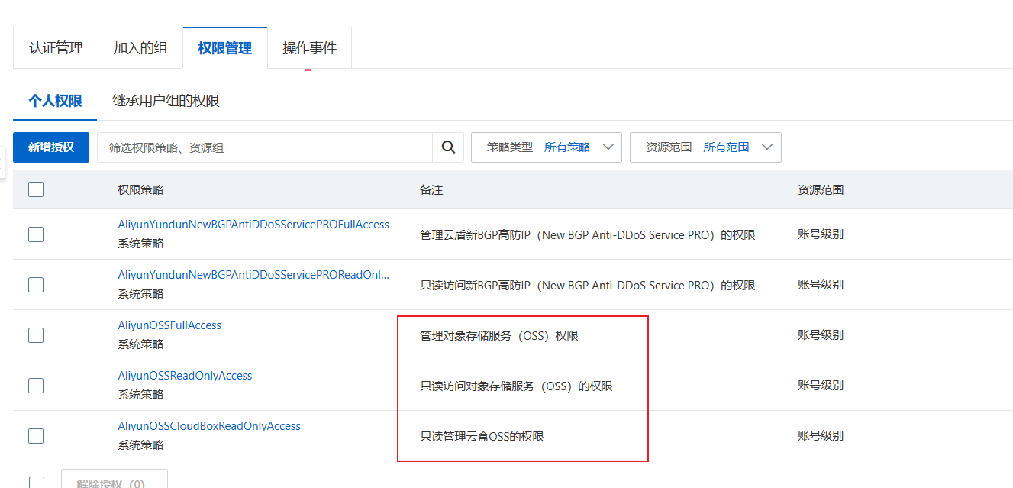Open the 资源范围 dropdown
1013x488 pixels.
coord(705,147)
